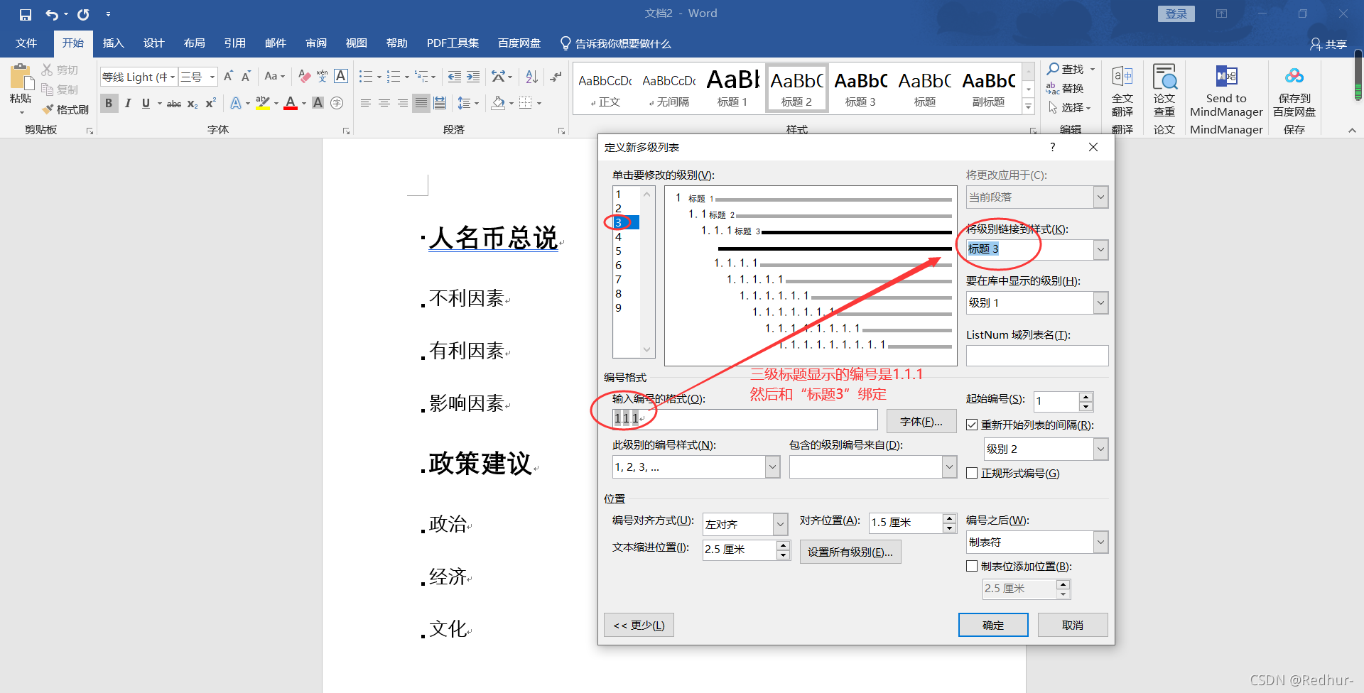1364x693 pixels.
Task: Open the 文件 menu
Action: (26, 43)
